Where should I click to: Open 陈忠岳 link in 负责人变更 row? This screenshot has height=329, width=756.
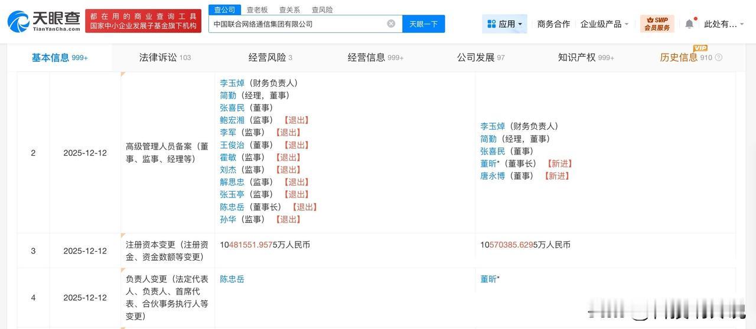232,279
